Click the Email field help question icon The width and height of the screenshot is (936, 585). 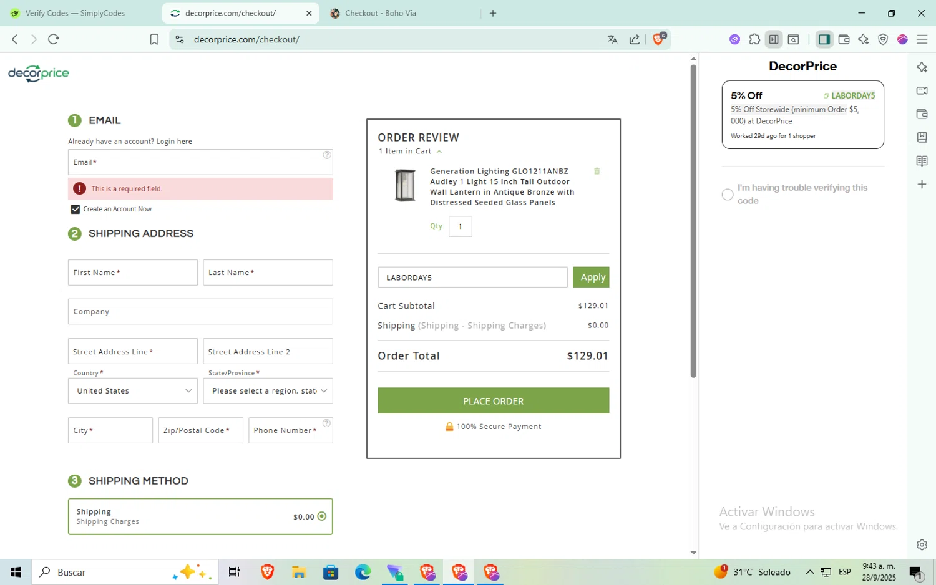pos(326,155)
